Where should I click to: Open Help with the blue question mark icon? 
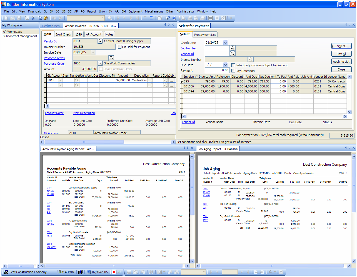tap(174, 18)
